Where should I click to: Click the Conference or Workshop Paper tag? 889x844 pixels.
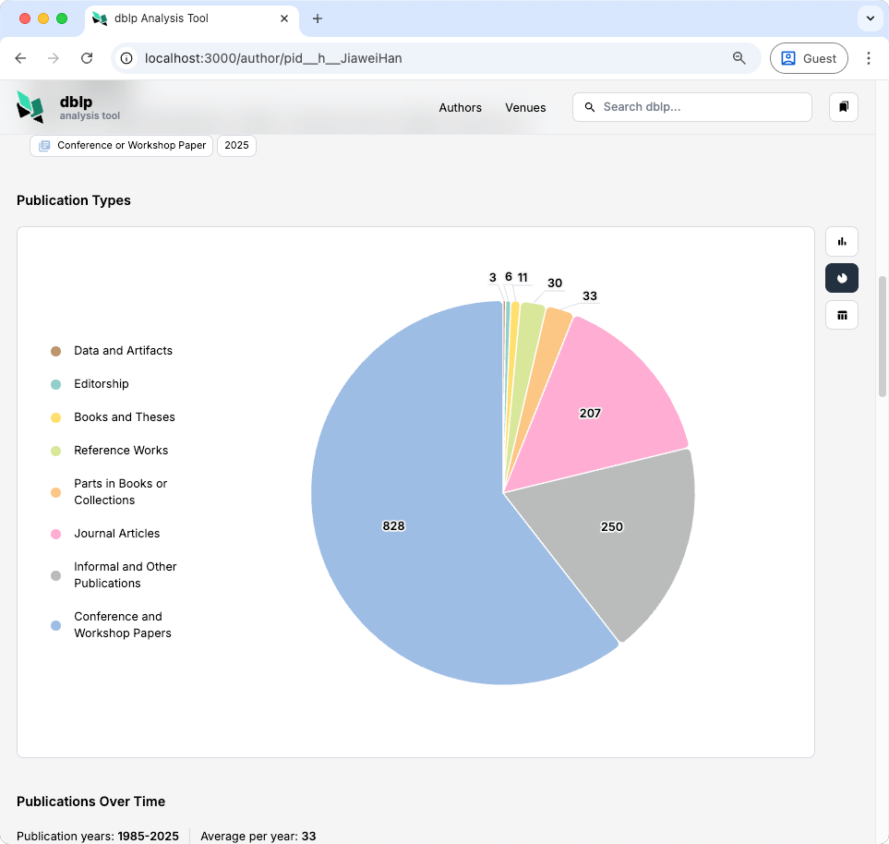tap(122, 146)
